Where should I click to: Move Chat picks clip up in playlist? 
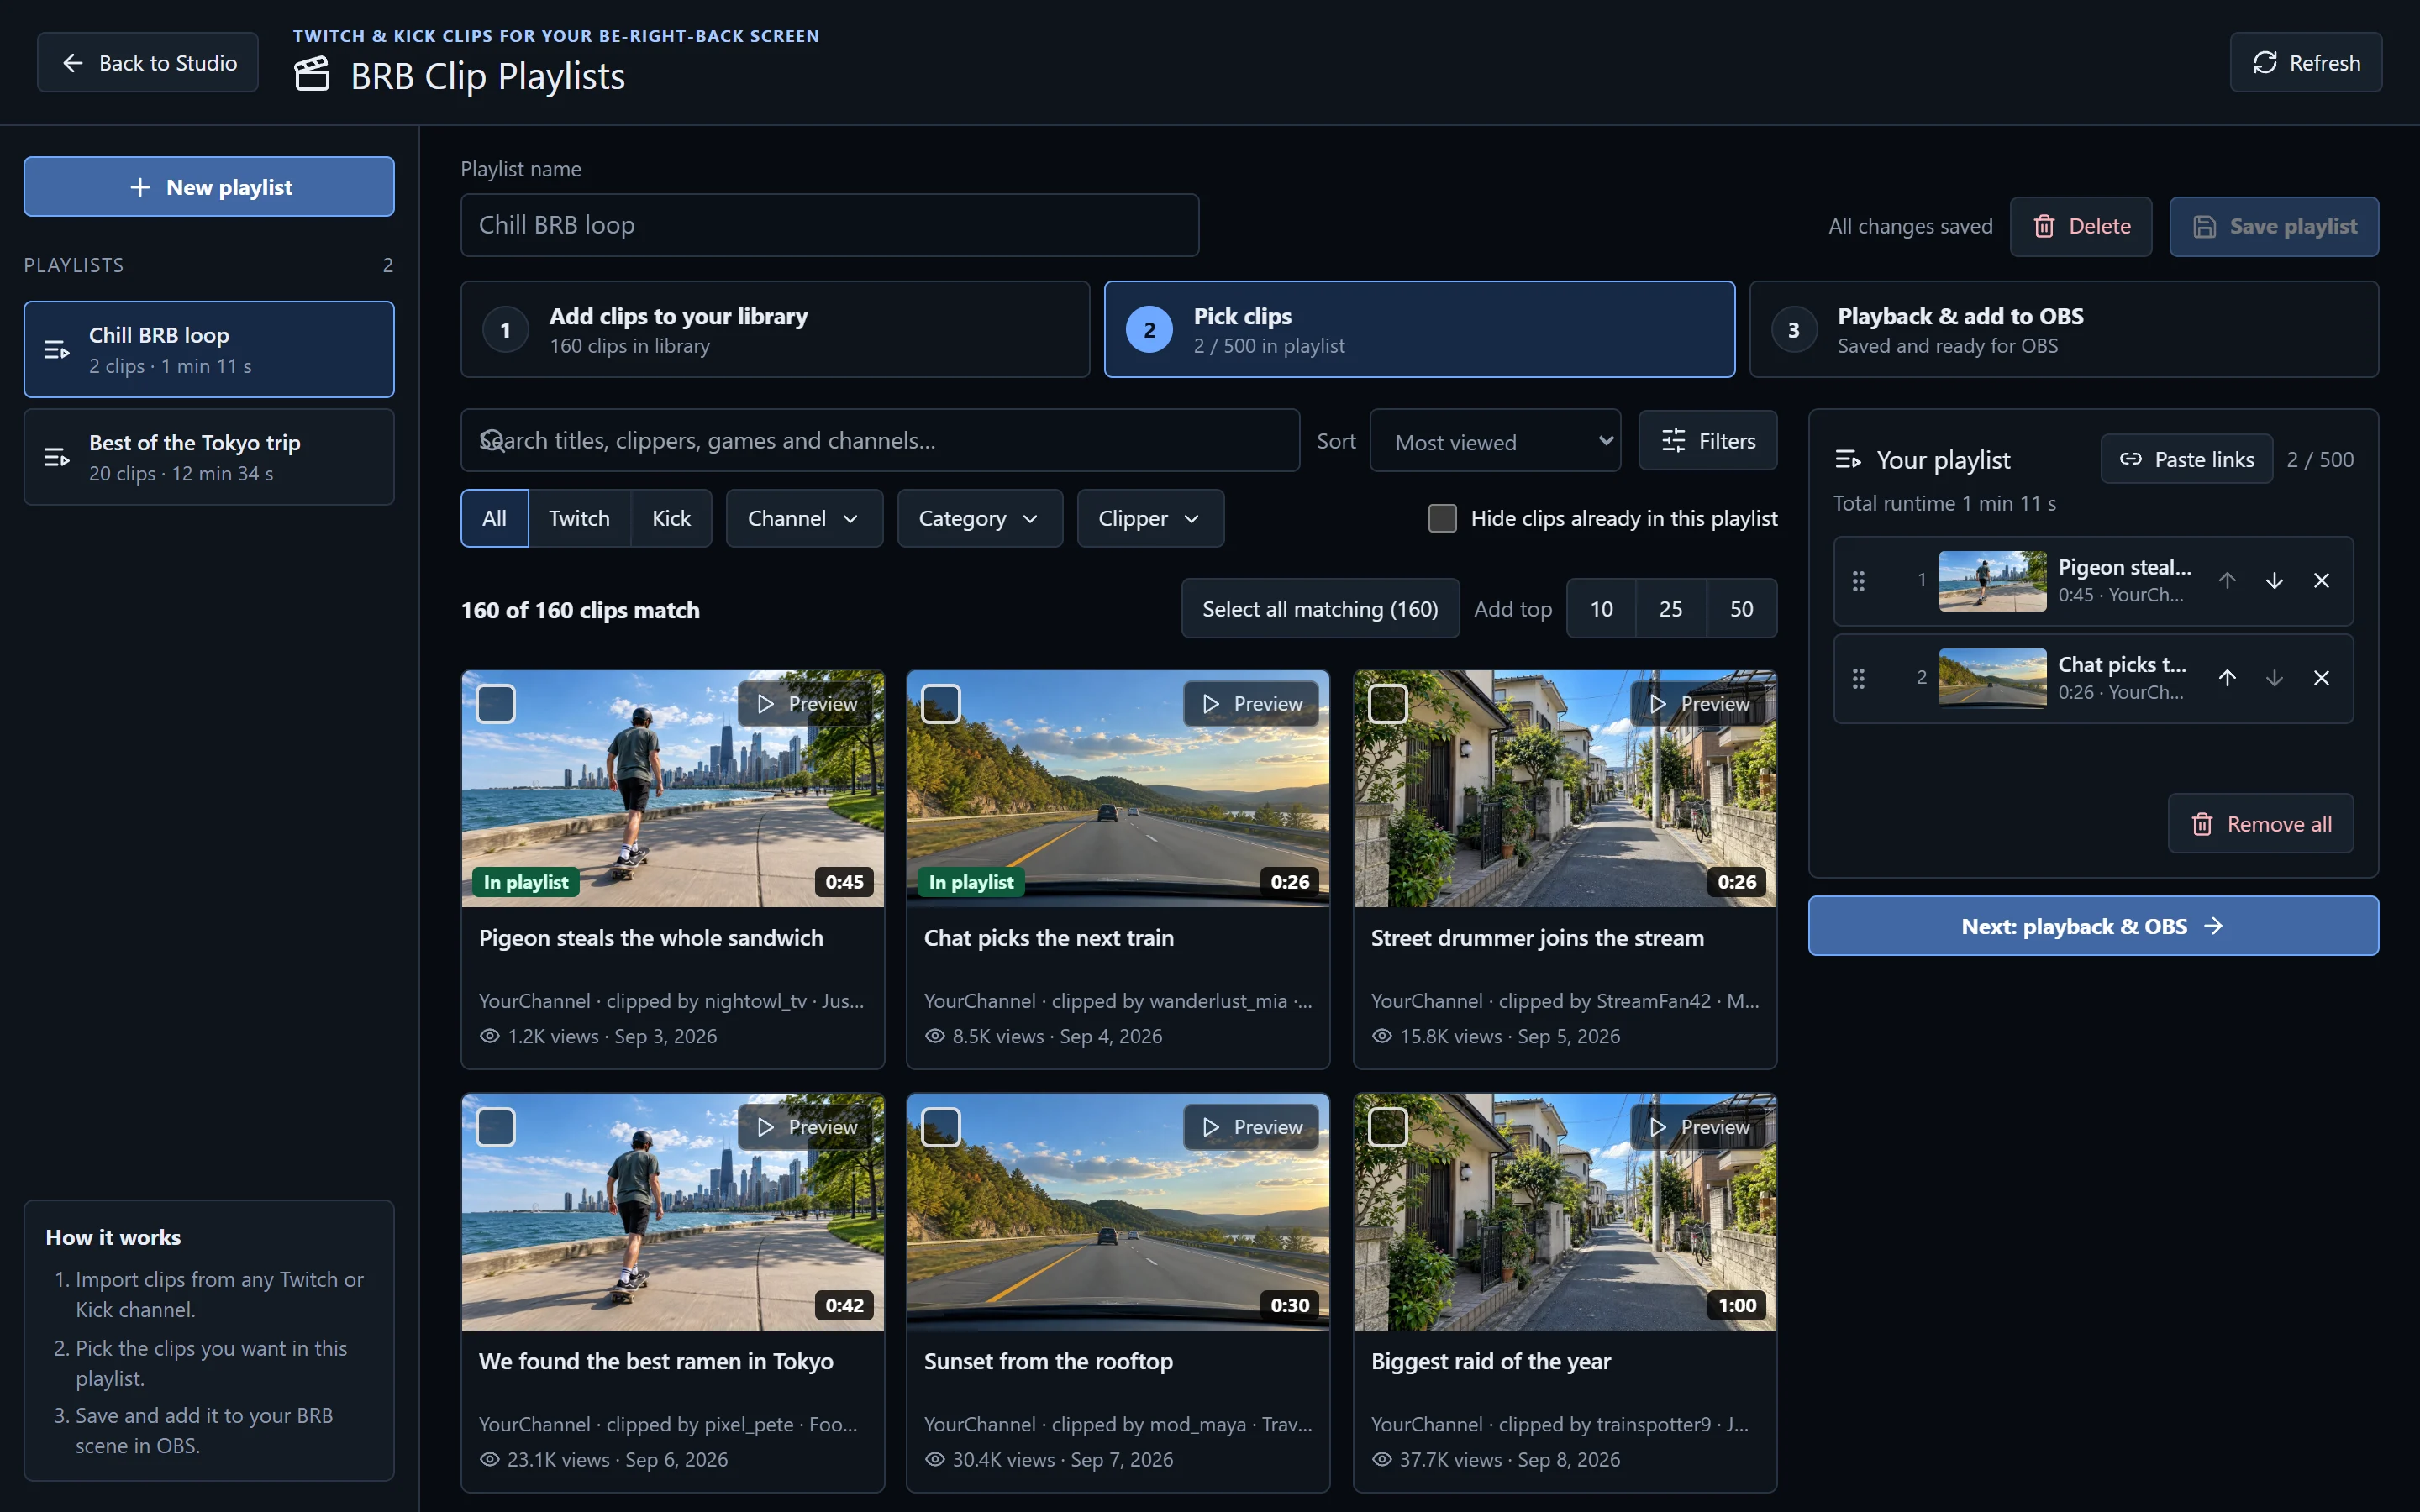2227,678
